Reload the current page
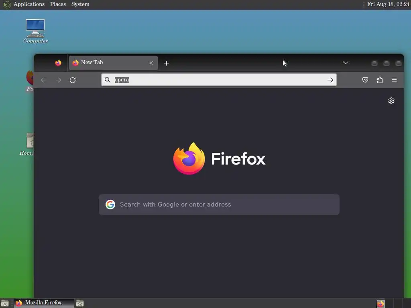 point(73,80)
